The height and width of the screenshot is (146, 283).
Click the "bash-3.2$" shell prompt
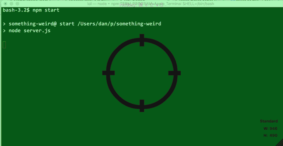[x=16, y=10]
